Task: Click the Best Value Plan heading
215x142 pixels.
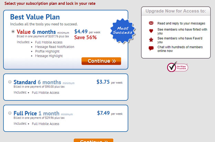Action: tap(35, 17)
